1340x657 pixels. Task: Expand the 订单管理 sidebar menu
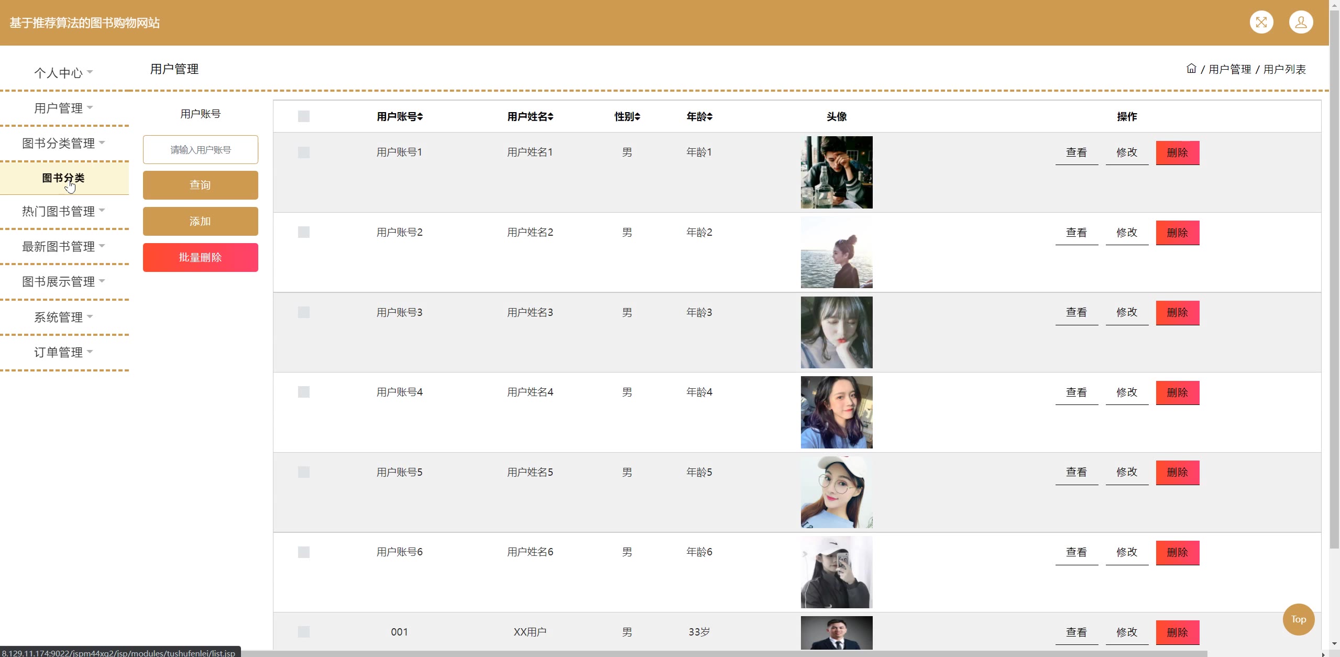tap(63, 352)
